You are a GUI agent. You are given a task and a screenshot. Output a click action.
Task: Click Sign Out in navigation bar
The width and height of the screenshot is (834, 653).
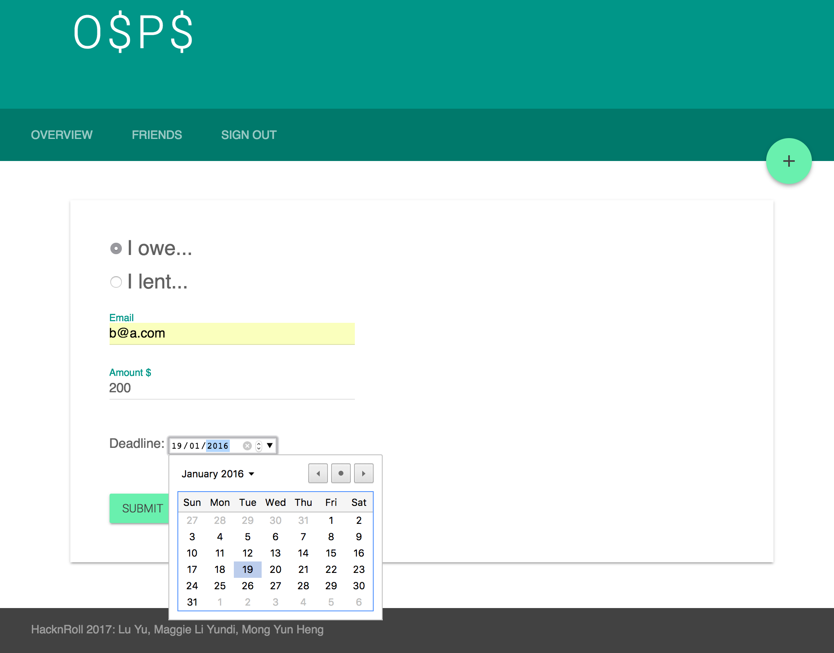(249, 135)
